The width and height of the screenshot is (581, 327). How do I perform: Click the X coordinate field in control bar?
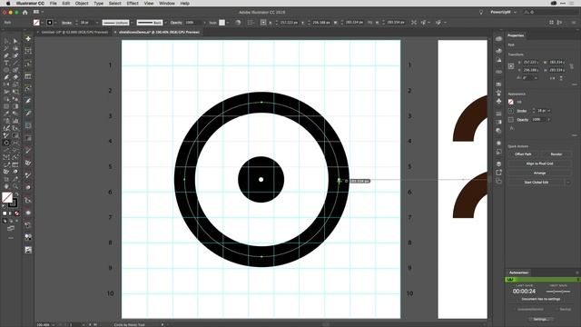click(289, 23)
